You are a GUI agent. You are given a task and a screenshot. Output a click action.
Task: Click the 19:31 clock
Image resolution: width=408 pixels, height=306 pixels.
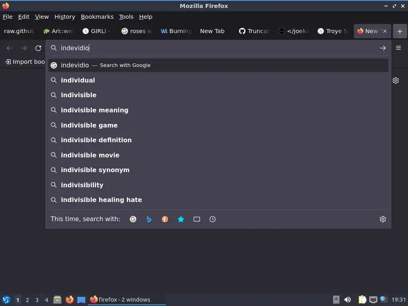(398, 300)
